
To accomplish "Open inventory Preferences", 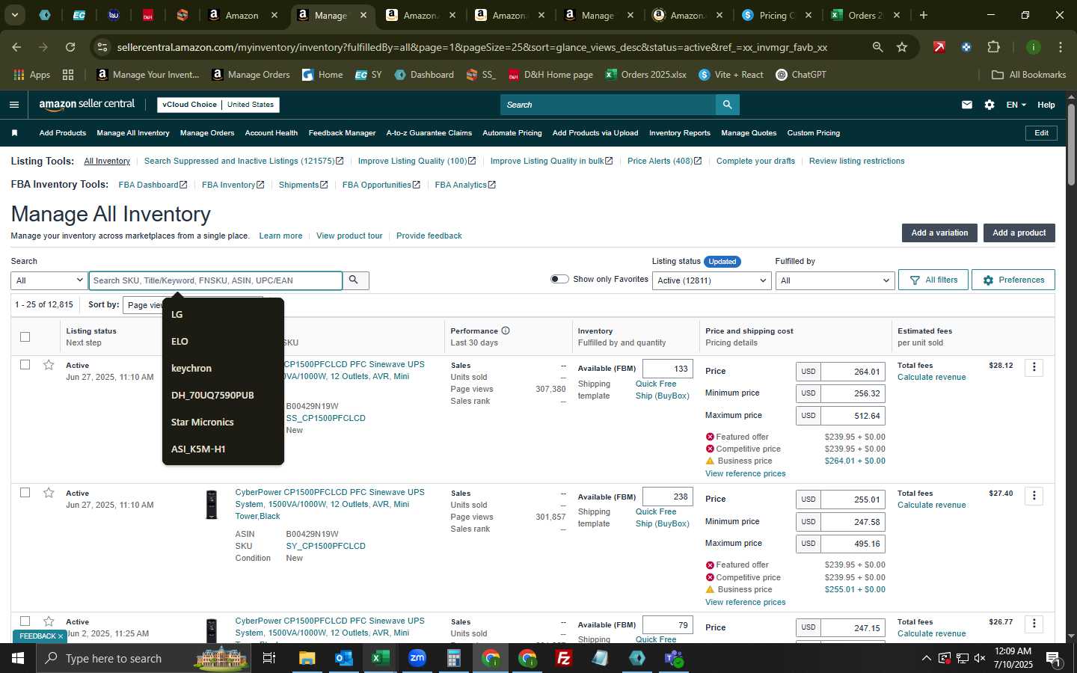I will tap(1013, 280).
